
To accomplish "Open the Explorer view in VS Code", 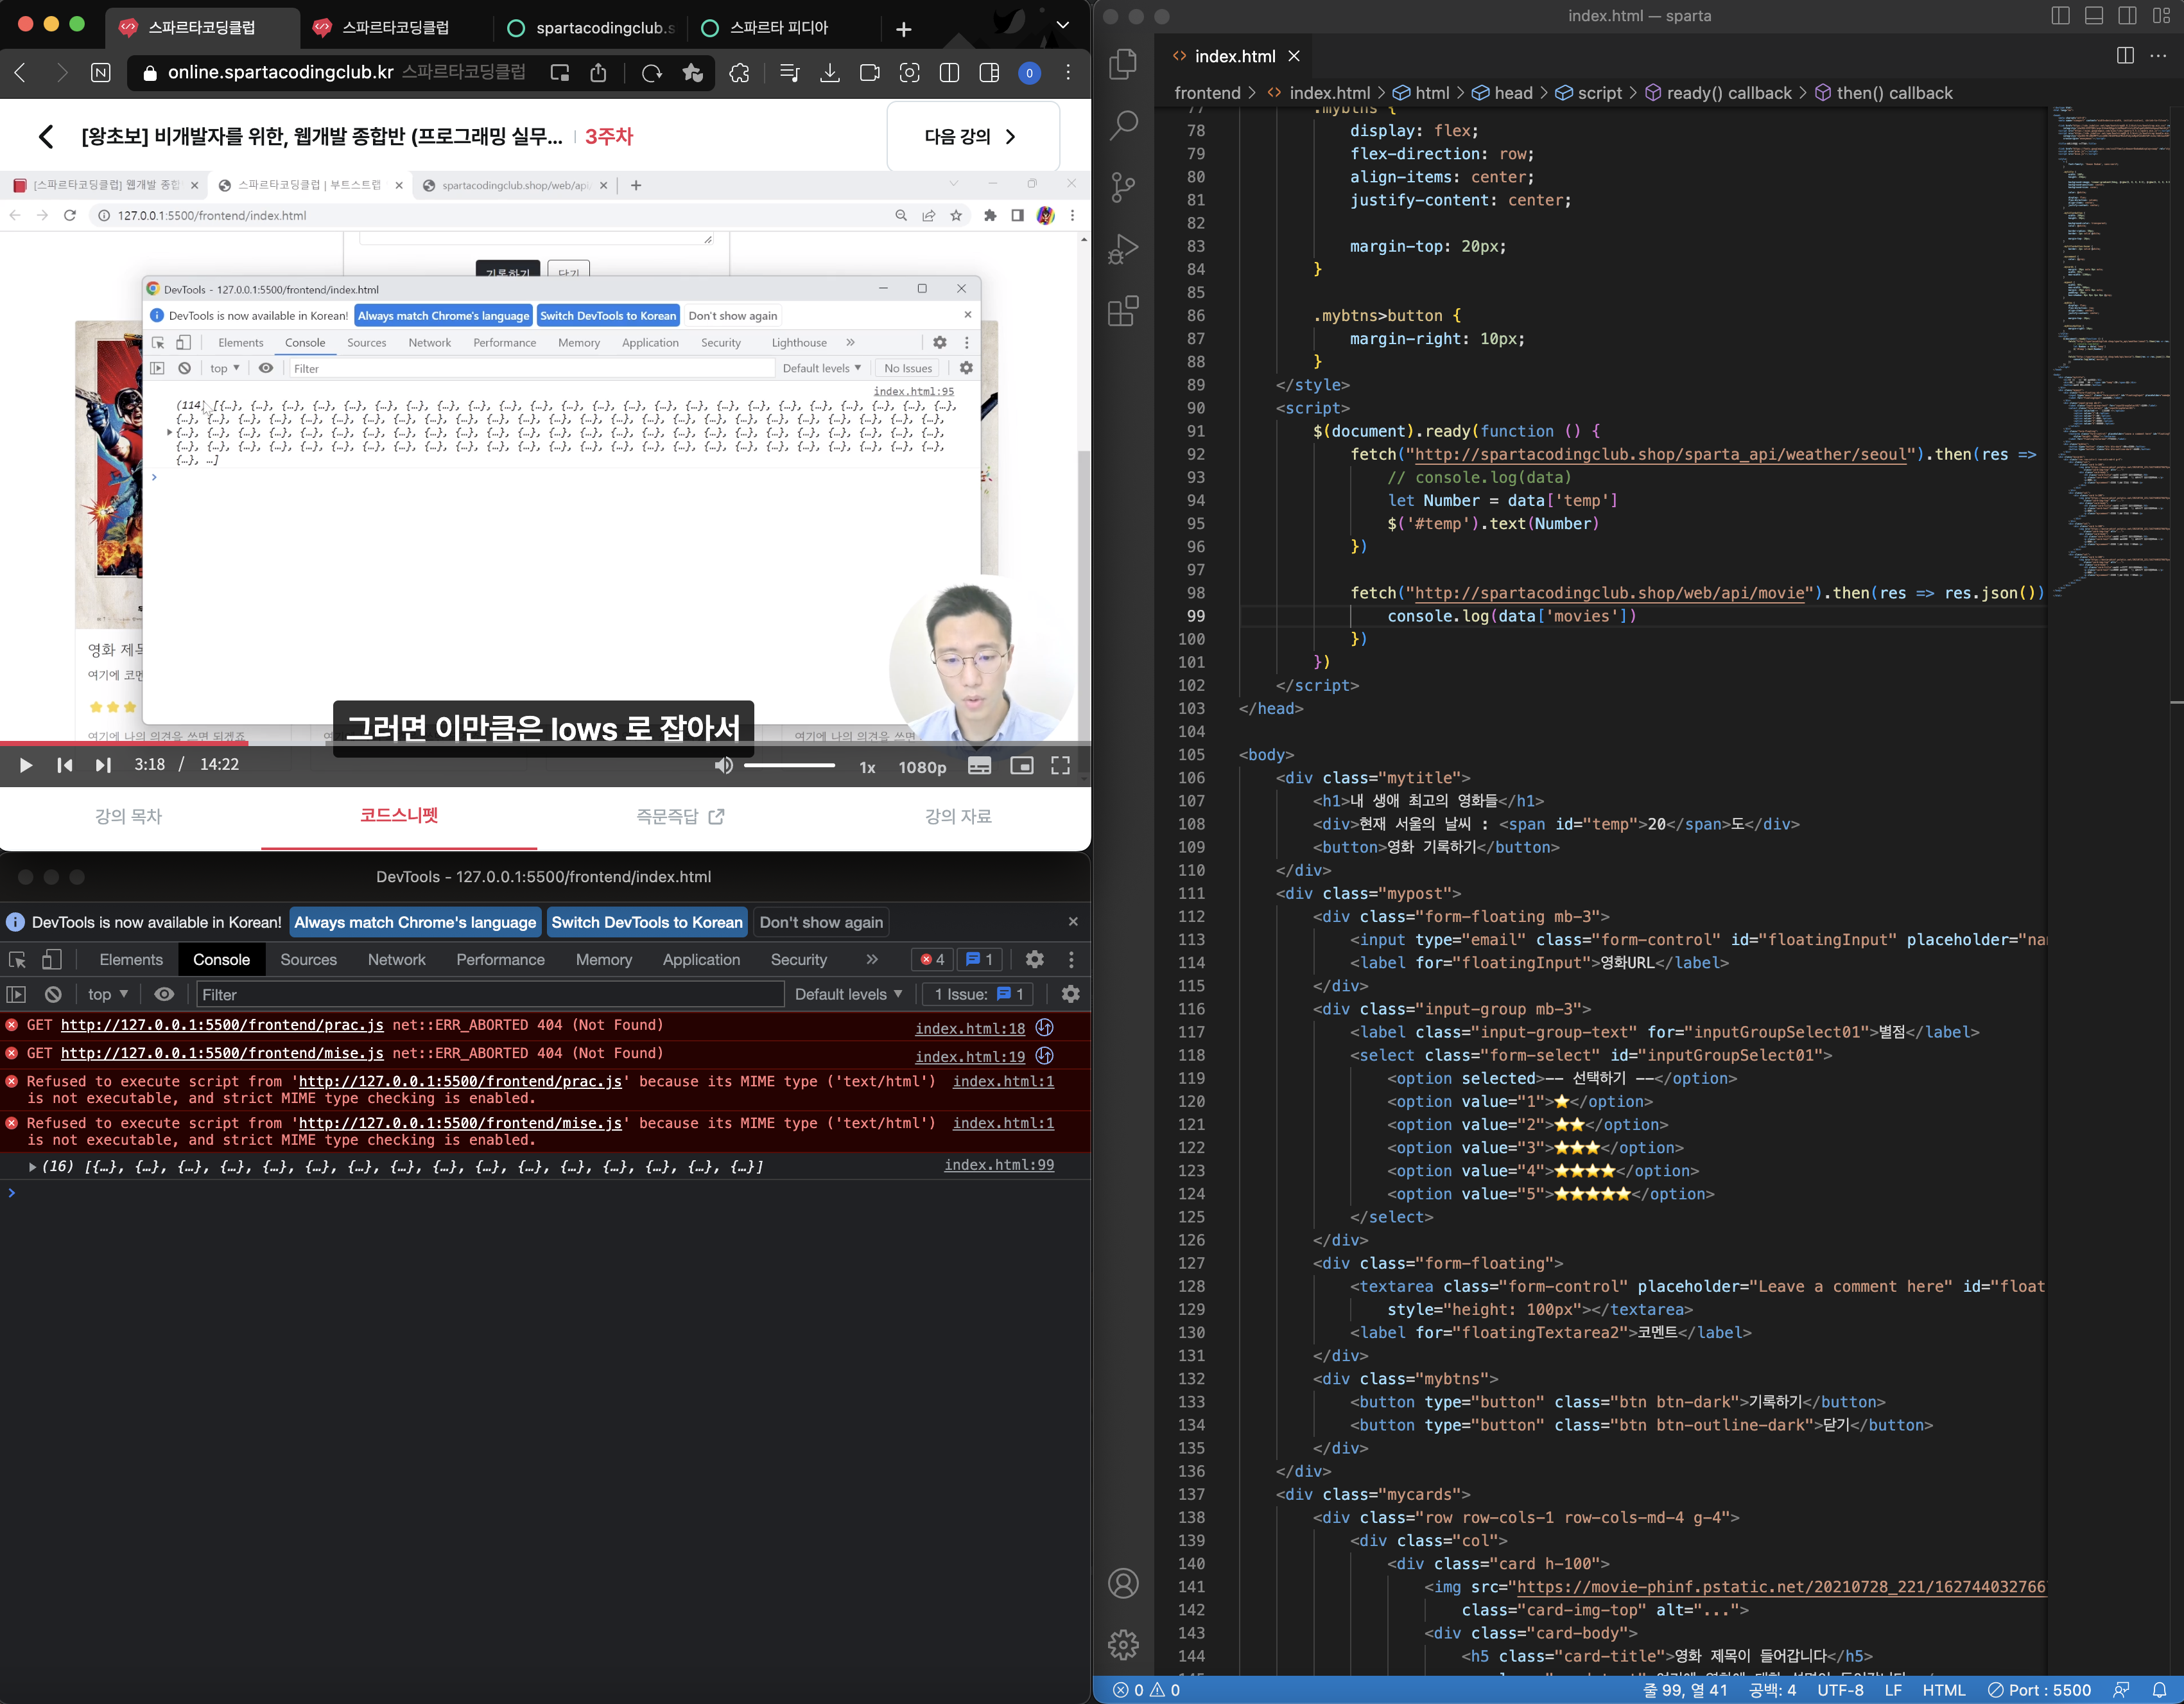I will [1123, 64].
